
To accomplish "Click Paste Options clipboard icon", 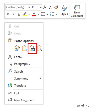I will (10, 40).
